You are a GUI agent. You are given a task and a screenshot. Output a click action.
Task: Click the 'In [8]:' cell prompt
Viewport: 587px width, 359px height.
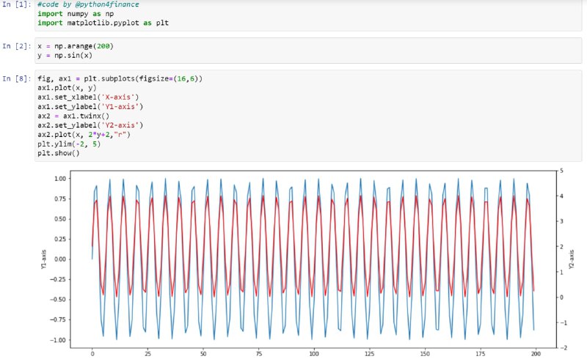click(x=16, y=78)
